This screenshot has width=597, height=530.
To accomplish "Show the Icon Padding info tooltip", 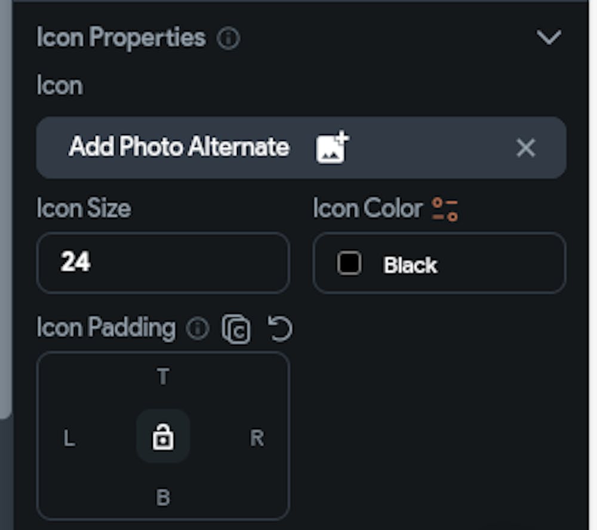I will coord(198,329).
